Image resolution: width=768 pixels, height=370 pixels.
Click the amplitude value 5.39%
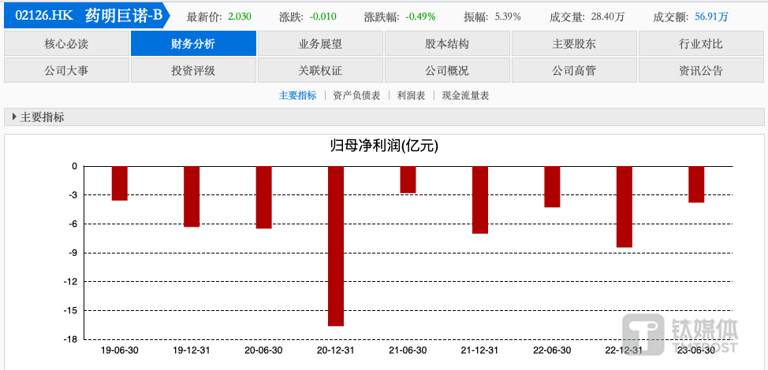coord(506,17)
